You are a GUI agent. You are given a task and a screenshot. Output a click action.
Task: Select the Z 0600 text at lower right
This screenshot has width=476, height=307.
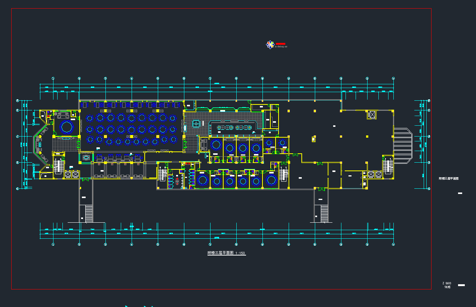tap(446, 283)
